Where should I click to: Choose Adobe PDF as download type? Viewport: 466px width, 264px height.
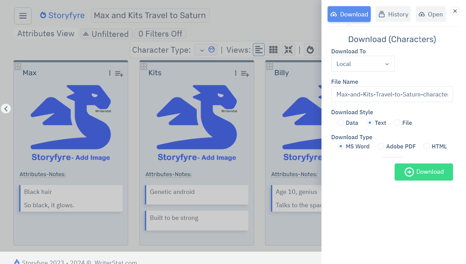click(381, 146)
